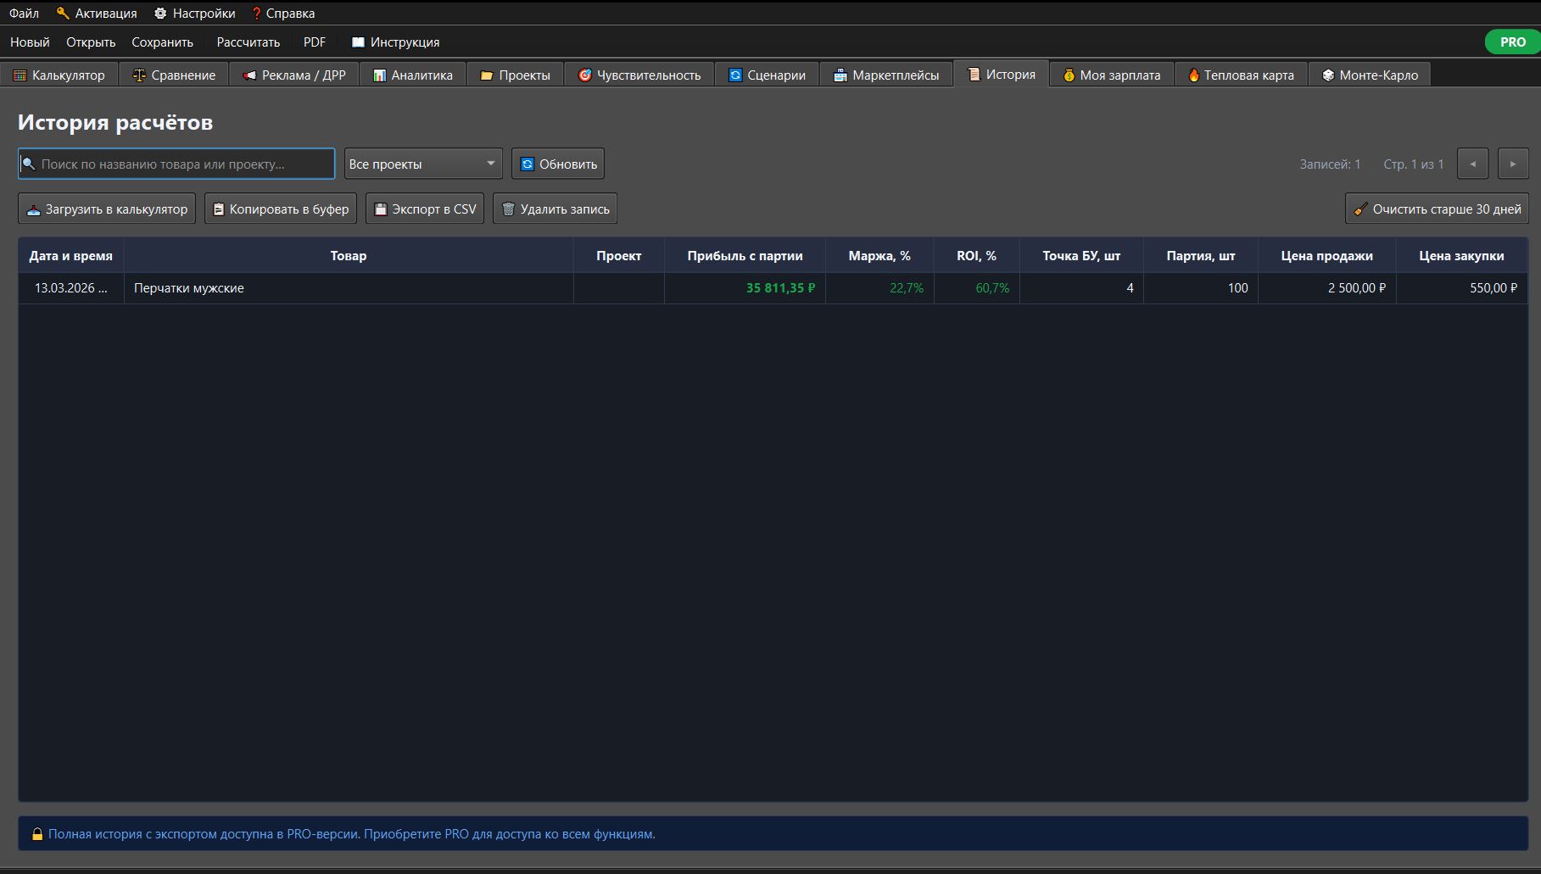1541x874 pixels.
Task: Click Рассчитать in the toolbar
Action: [x=248, y=42]
